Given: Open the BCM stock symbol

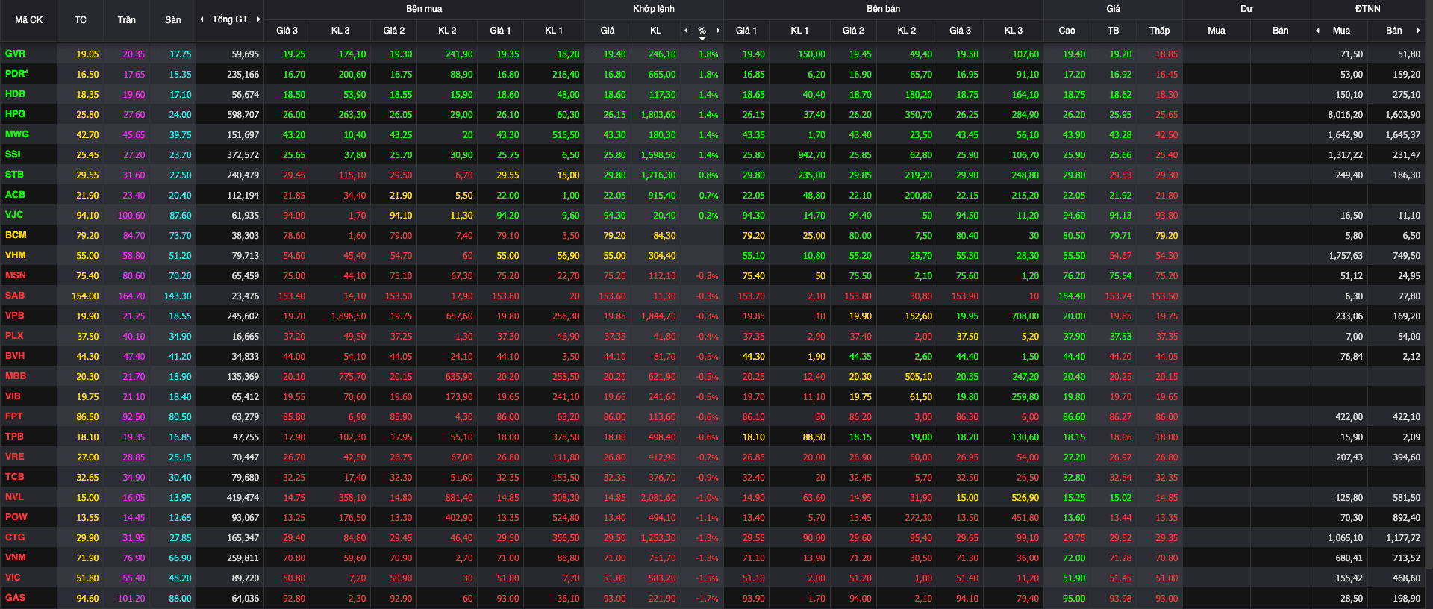Looking at the screenshot, I should pos(16,235).
